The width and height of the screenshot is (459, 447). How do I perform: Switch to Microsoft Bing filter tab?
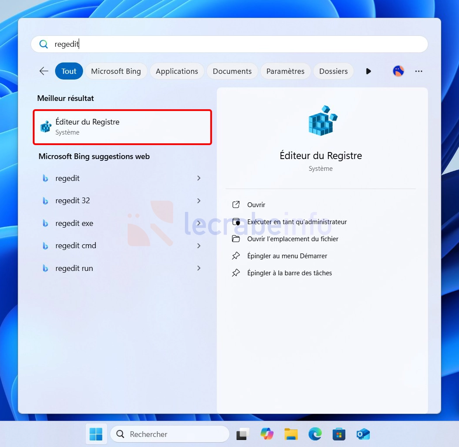(x=116, y=71)
